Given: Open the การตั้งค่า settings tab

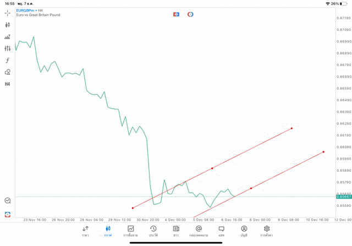Looking at the screenshot, I should (x=267, y=231).
